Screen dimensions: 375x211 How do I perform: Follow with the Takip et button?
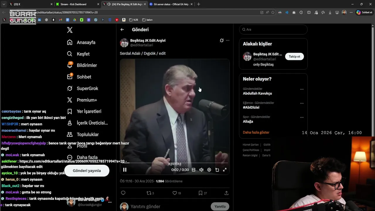pos(294,57)
